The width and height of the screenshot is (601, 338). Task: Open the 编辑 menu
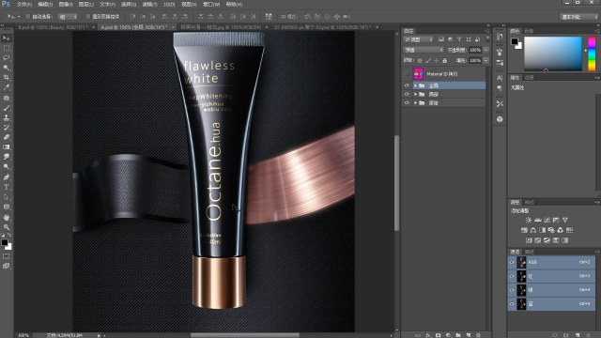pyautogui.click(x=45, y=5)
